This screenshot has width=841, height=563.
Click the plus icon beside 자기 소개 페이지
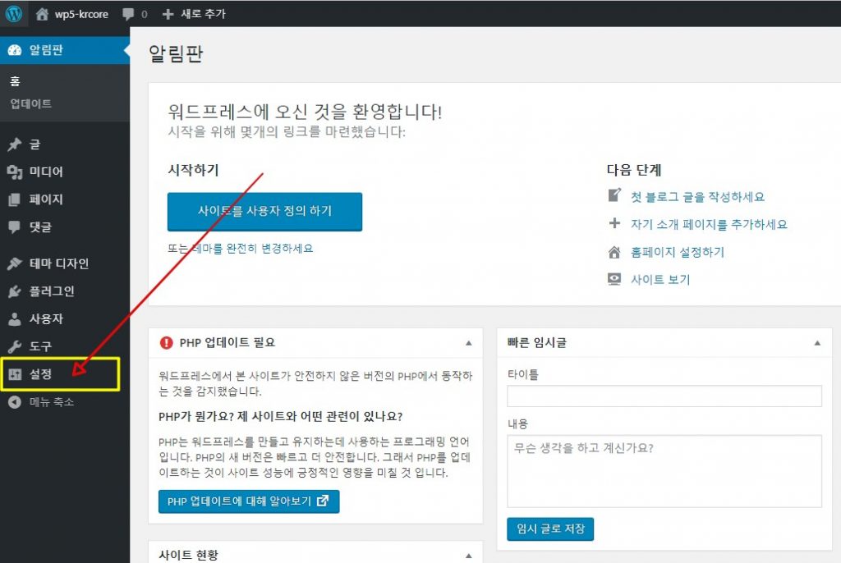tap(614, 223)
